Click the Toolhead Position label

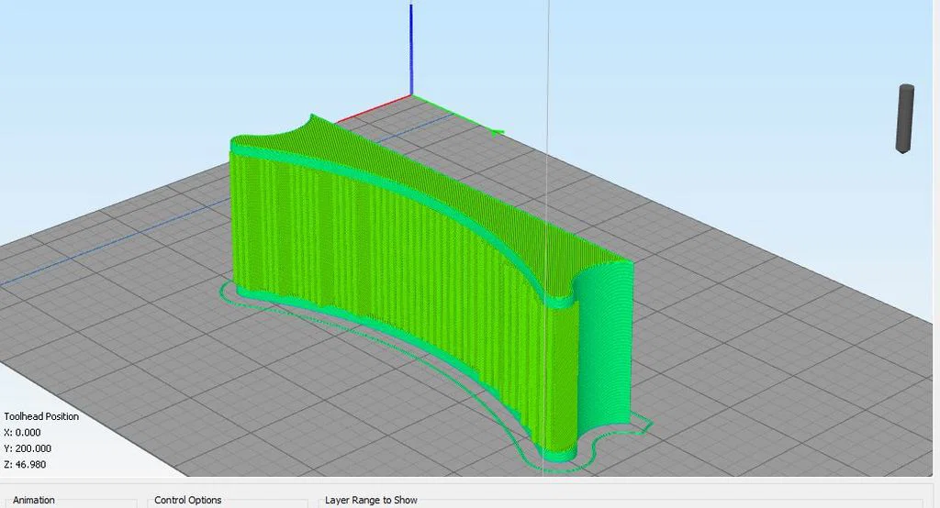(x=41, y=416)
